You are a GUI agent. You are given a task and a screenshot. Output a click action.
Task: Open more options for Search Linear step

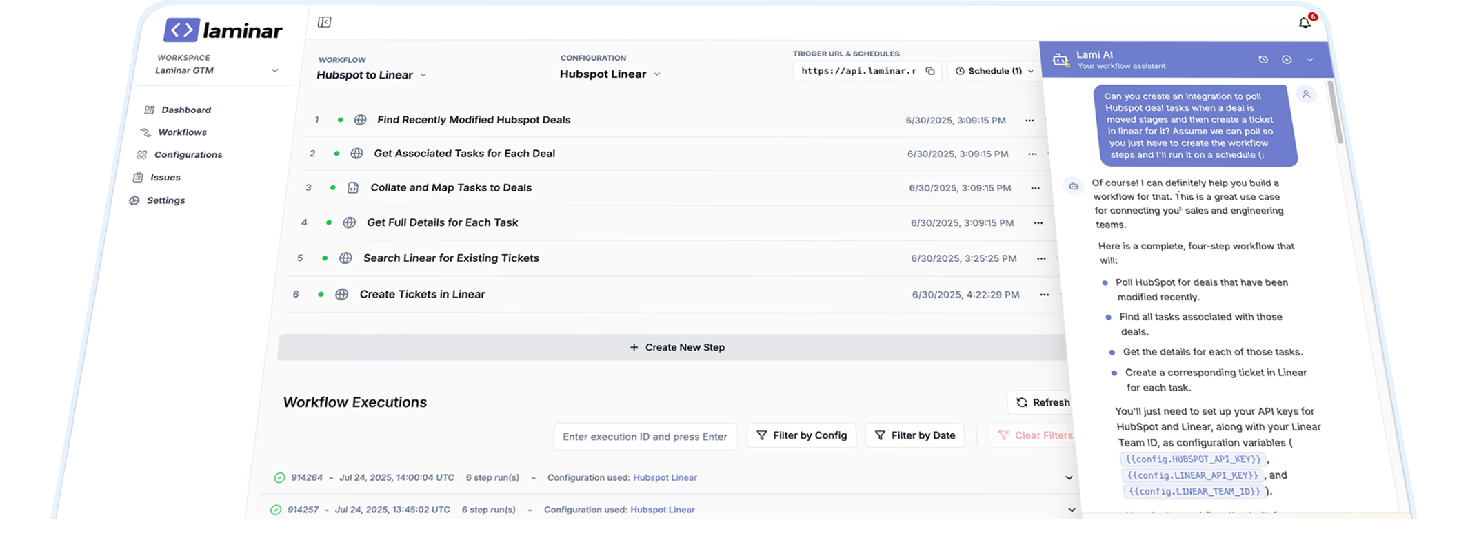pyautogui.click(x=1041, y=259)
